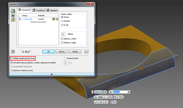Viewport: 183px width, 108px height.
Task: Open fillet type dropdown arrow in mini-toolbar
Action: [x=98, y=92]
